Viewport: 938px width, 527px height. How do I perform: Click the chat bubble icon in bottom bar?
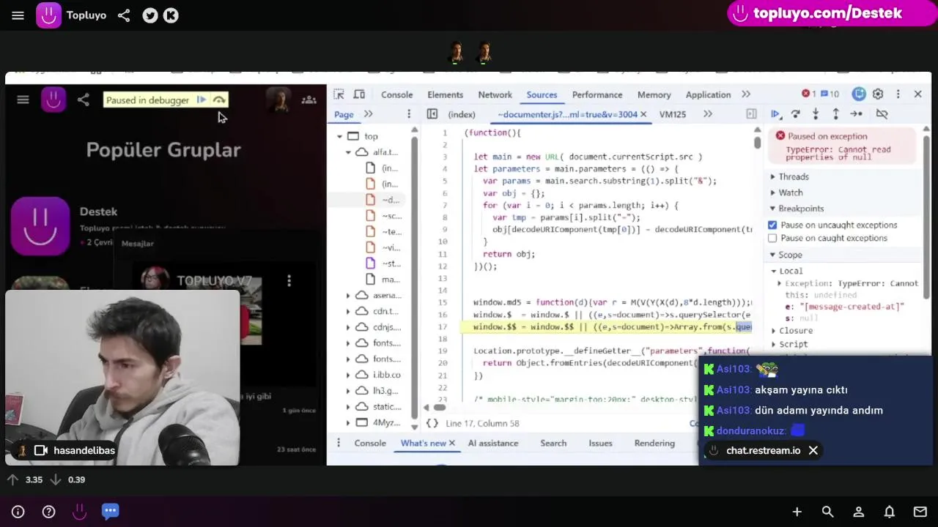110,512
